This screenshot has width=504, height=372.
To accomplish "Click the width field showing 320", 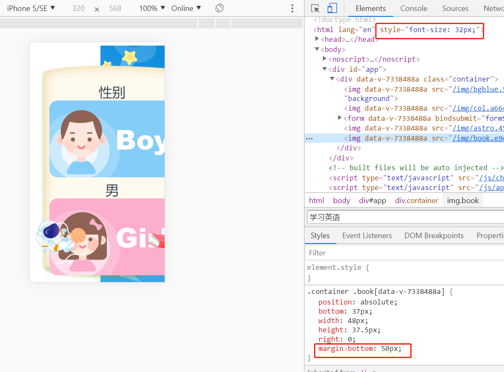I will pyautogui.click(x=79, y=8).
